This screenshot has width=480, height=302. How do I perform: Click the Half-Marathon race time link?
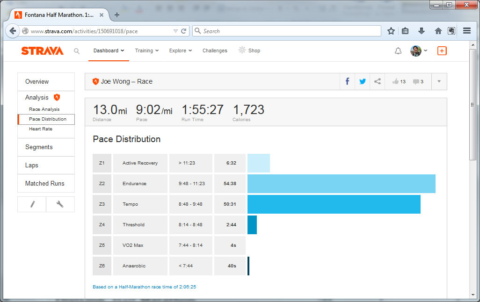pos(144,287)
